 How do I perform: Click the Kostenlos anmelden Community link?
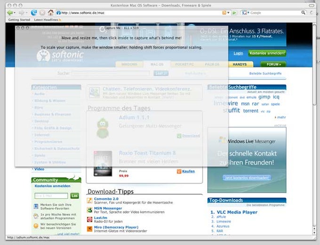(x=52, y=186)
